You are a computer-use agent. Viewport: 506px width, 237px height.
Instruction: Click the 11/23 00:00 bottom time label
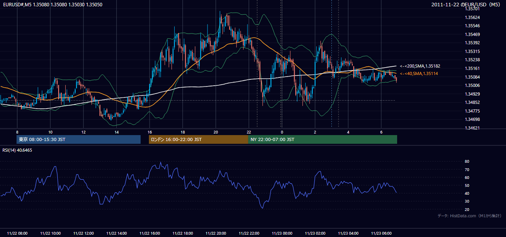pyautogui.click(x=282, y=233)
